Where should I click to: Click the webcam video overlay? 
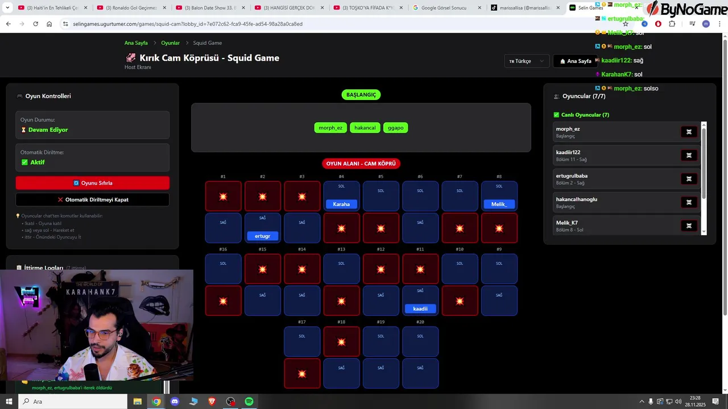(97, 325)
